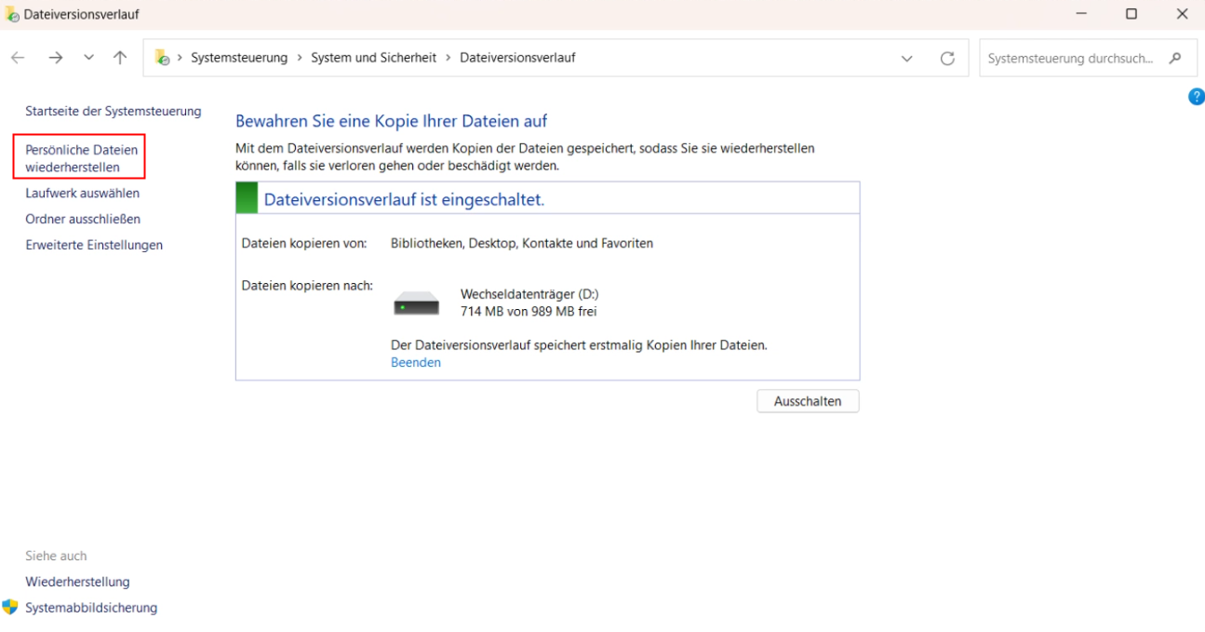Open Ordner ausschließen settings
This screenshot has width=1205, height=632.
pyautogui.click(x=82, y=220)
